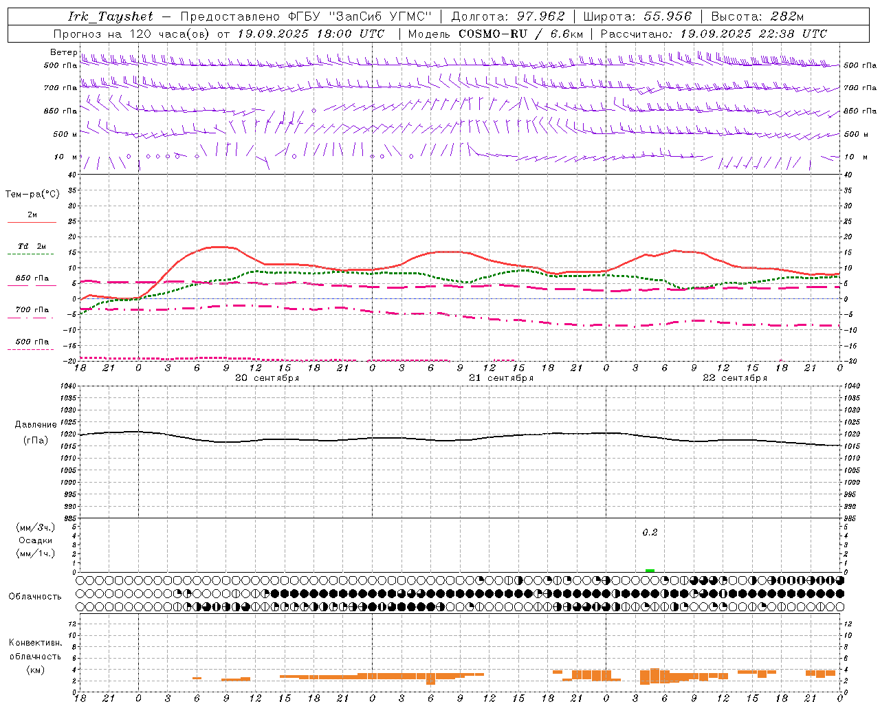The height and width of the screenshot is (704, 880).
Task: Click the green precipitation bar
Action: [x=650, y=571]
